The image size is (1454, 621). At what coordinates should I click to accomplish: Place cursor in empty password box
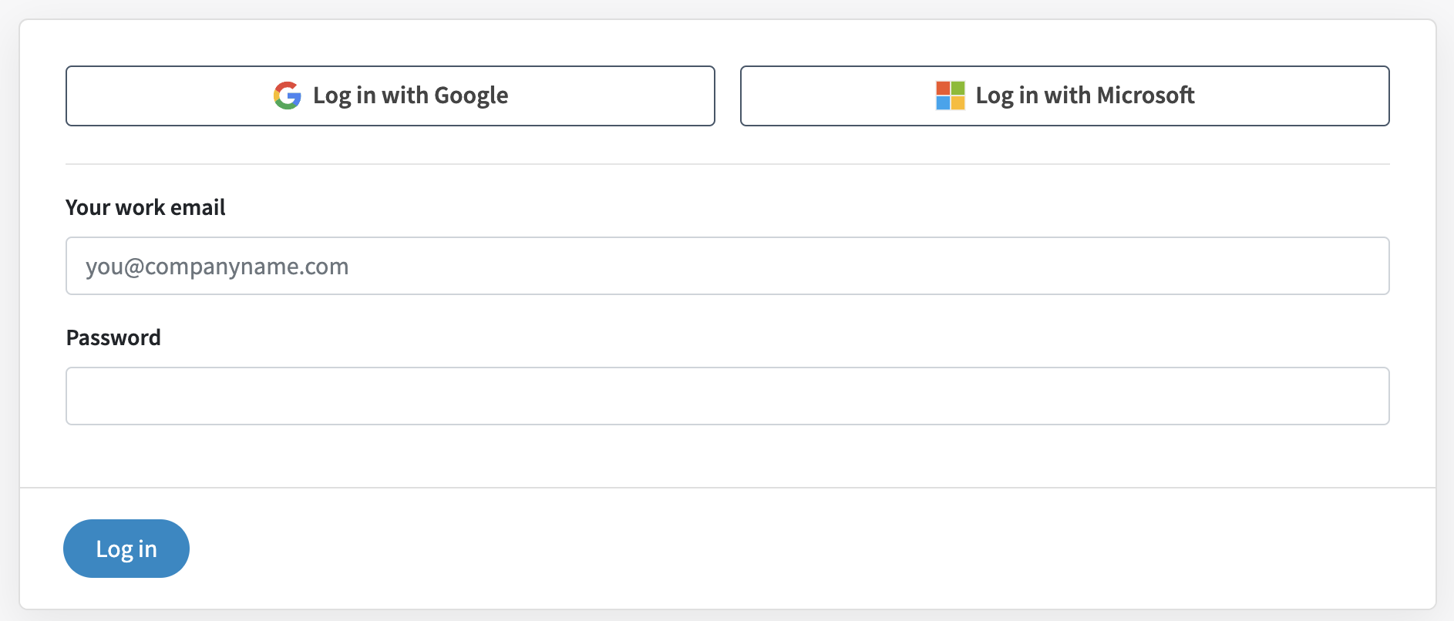click(728, 396)
